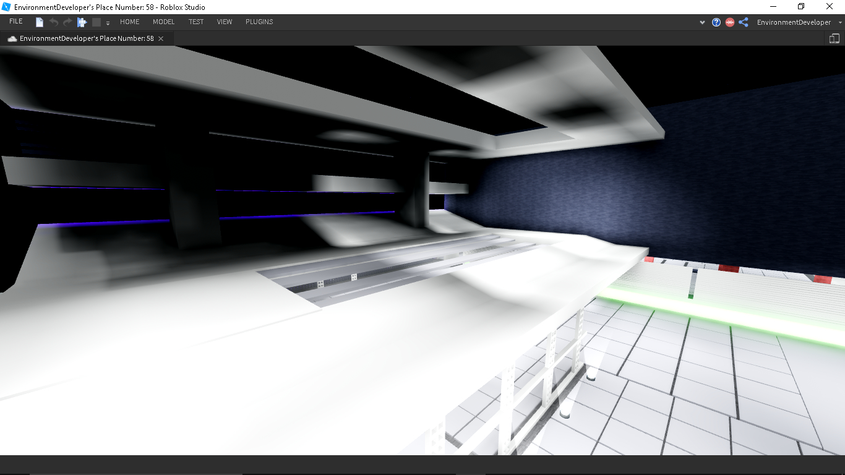Switch to the HOME ribbon tab
This screenshot has width=845, height=475.
click(129, 22)
